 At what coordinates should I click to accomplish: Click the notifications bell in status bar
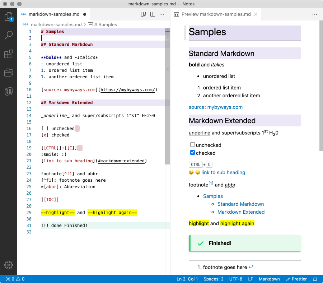tap(315, 279)
